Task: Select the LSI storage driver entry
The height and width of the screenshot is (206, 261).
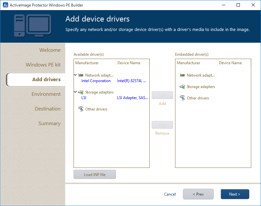Action: pyautogui.click(x=84, y=98)
